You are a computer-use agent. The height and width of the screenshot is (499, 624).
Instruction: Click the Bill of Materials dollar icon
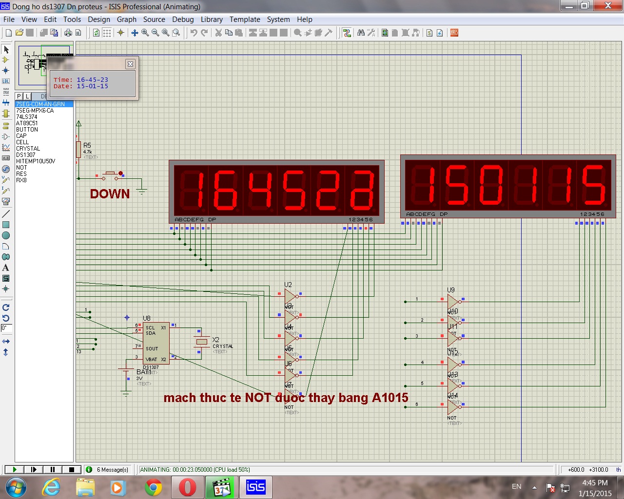429,33
